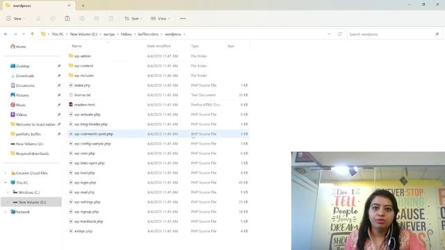Sort by Date modified column header

(159, 46)
